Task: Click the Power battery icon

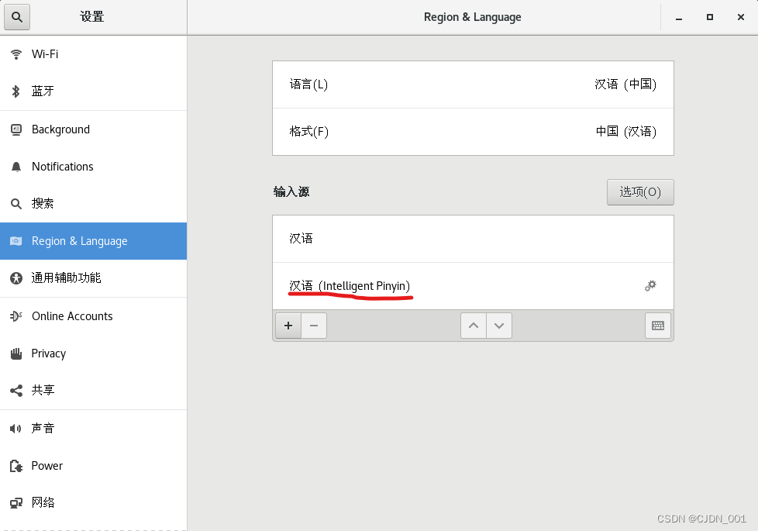Action: [x=16, y=466]
